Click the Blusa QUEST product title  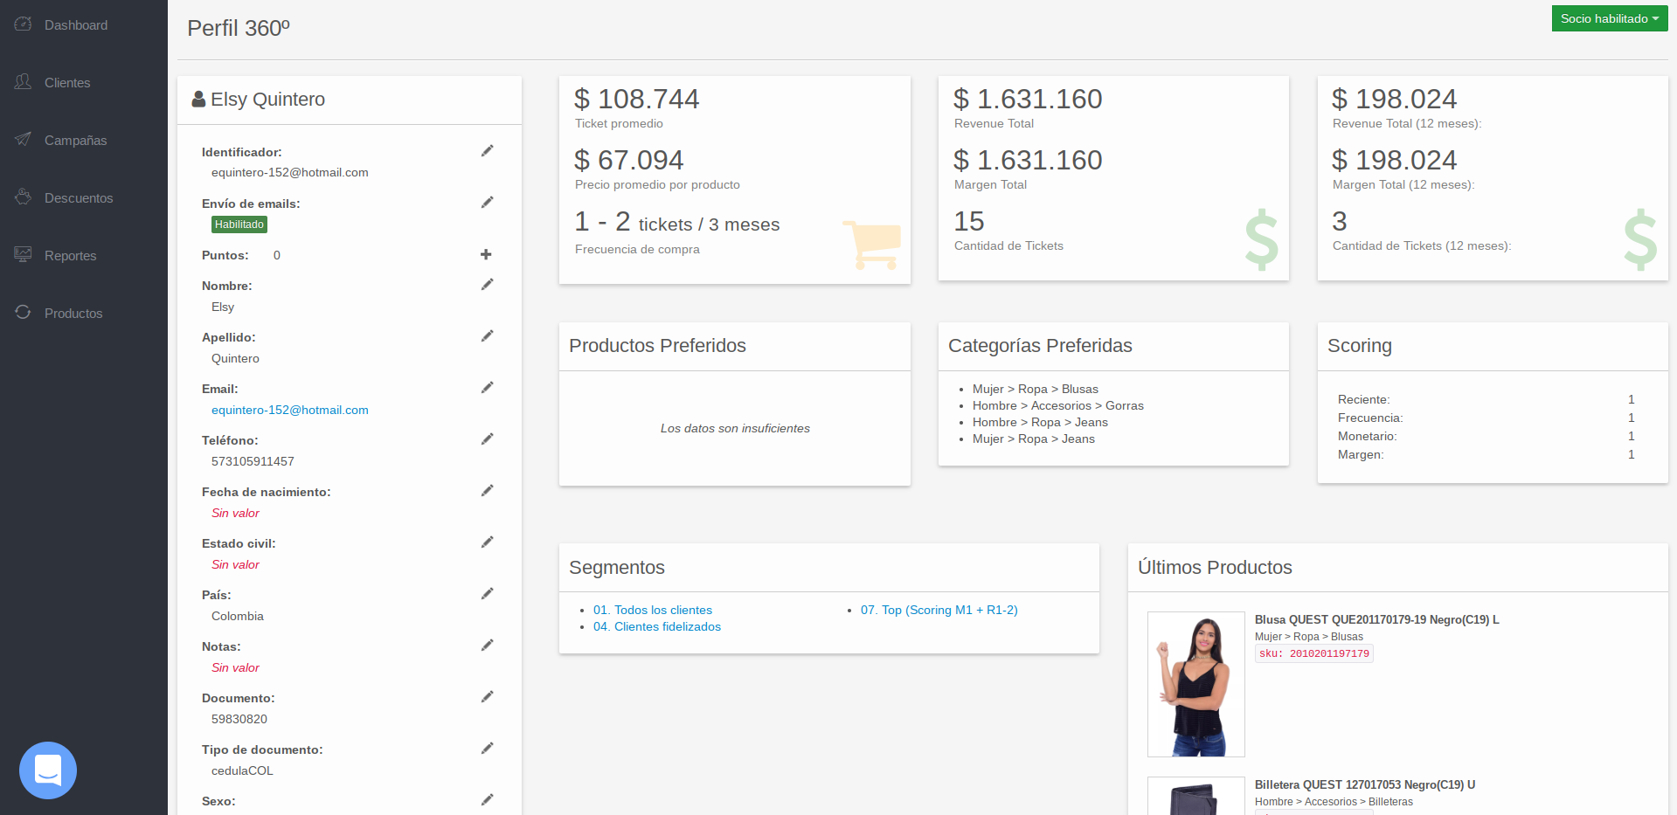(x=1377, y=619)
